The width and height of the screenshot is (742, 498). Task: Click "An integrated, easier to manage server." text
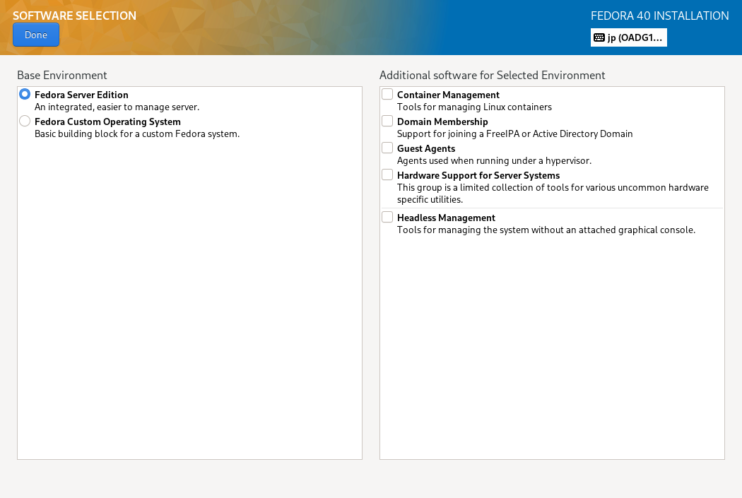coord(117,107)
